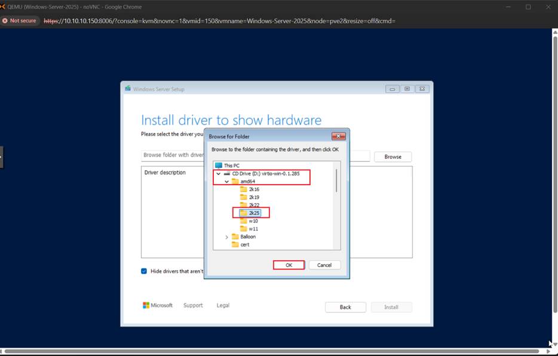Click the Microsoft logo icon
558x356 pixels.
tap(146, 305)
